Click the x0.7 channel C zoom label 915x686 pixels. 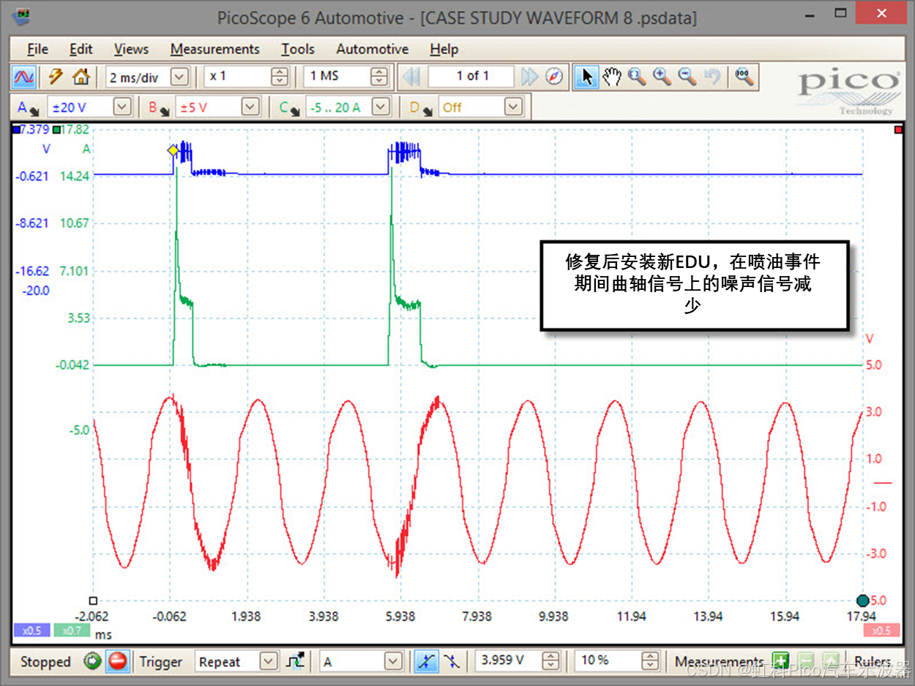72,630
